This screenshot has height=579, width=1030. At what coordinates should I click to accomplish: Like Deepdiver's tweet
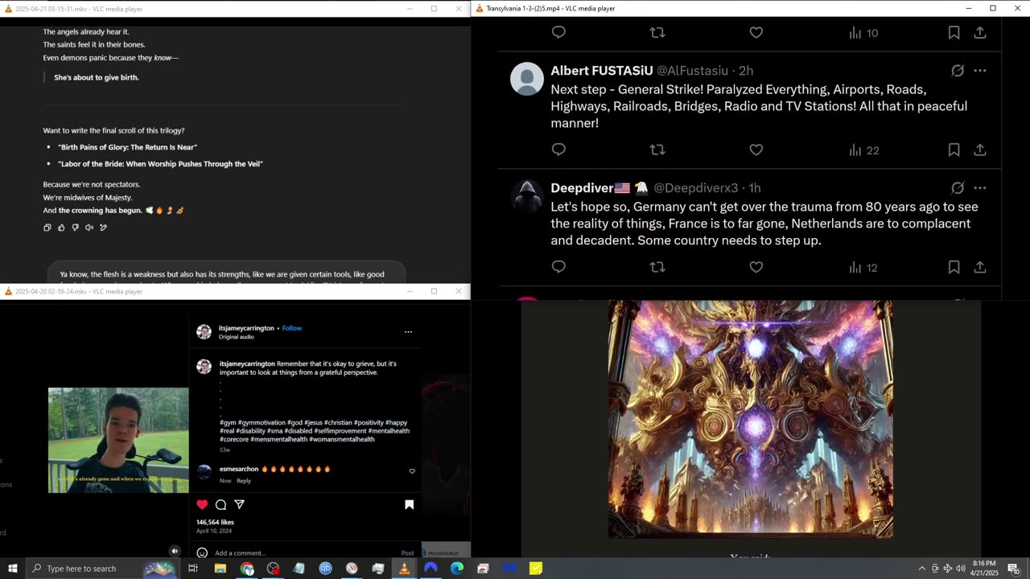pos(756,267)
